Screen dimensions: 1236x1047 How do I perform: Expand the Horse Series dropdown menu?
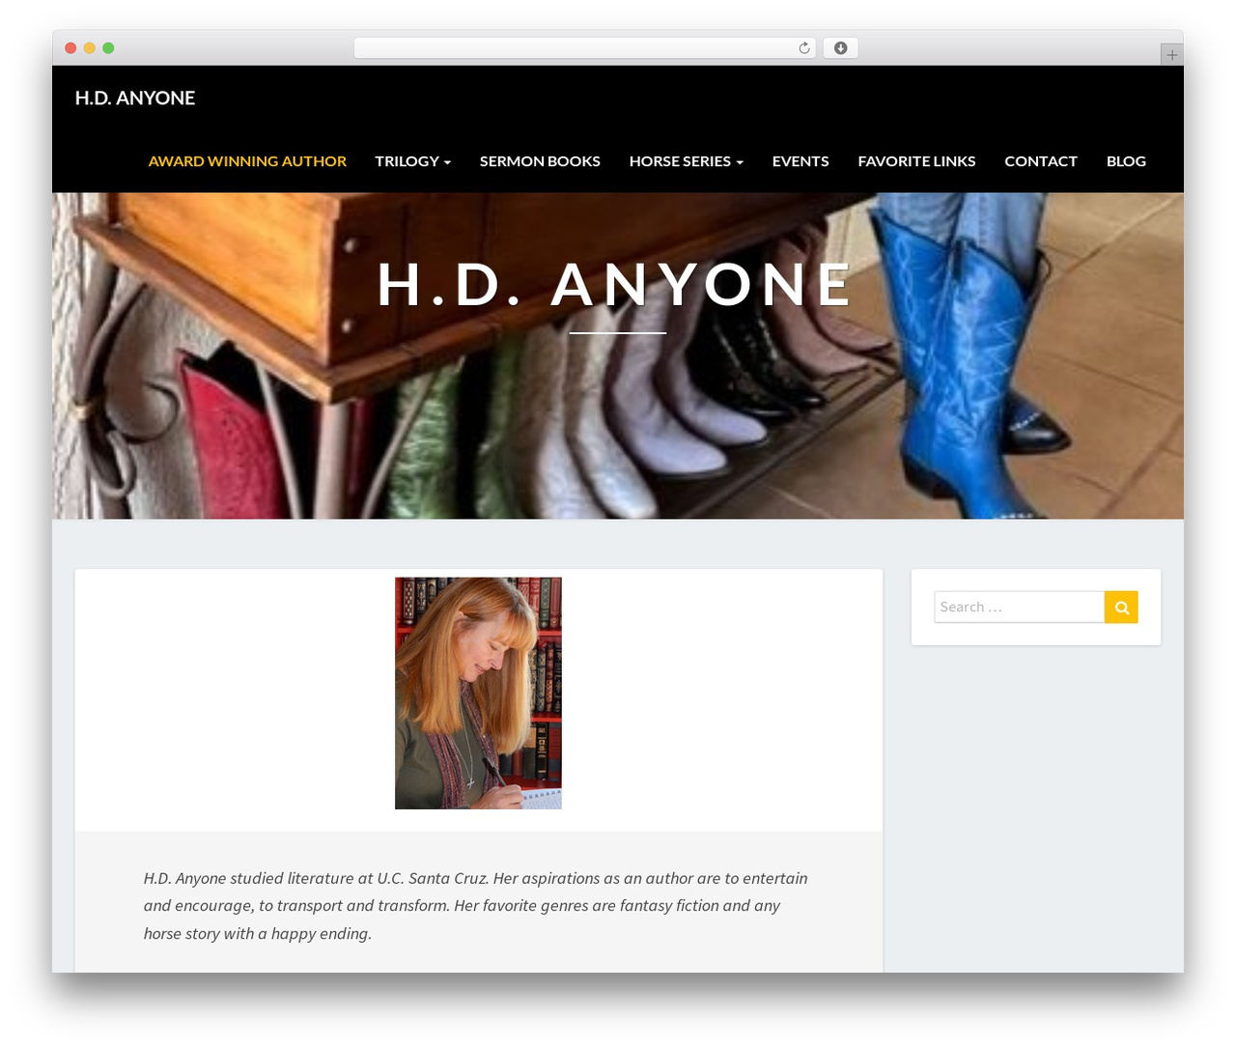click(x=686, y=161)
